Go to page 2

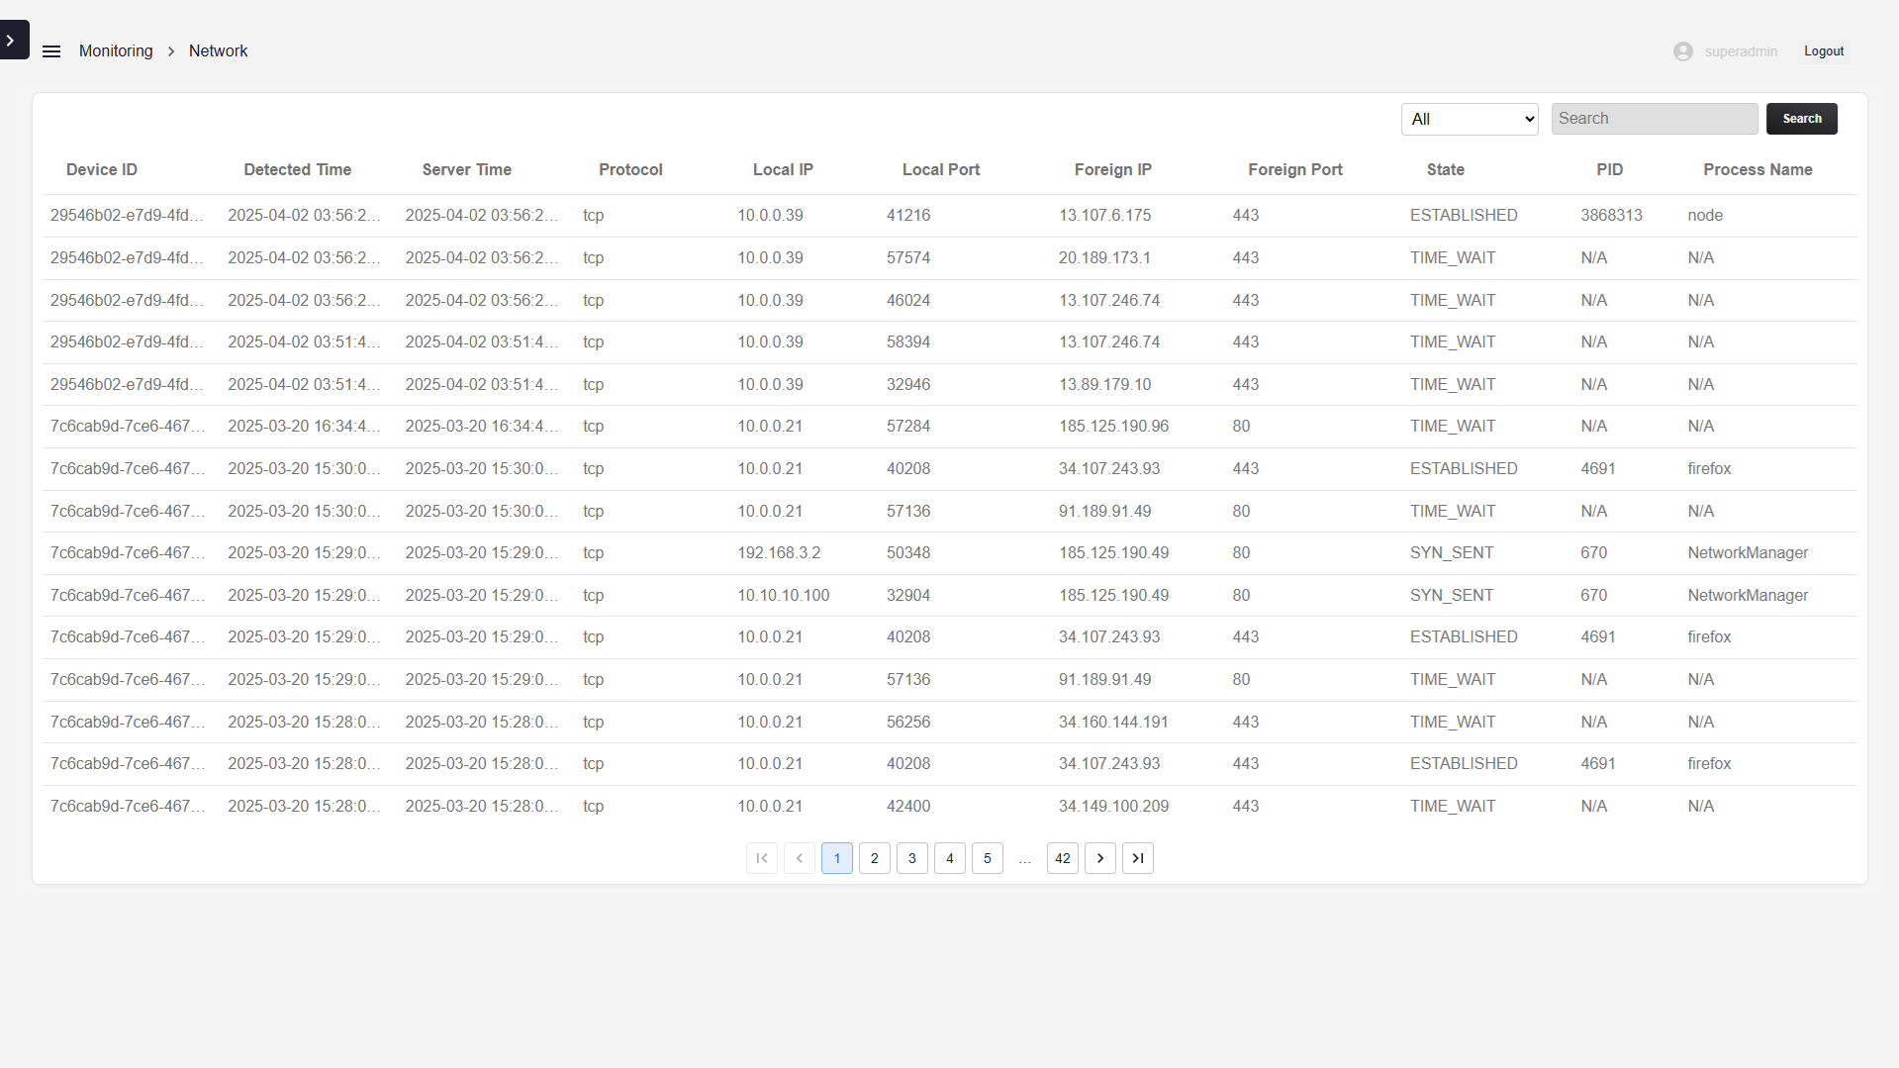pyautogui.click(x=874, y=858)
